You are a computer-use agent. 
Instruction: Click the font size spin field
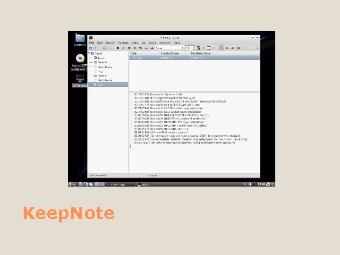(x=190, y=48)
